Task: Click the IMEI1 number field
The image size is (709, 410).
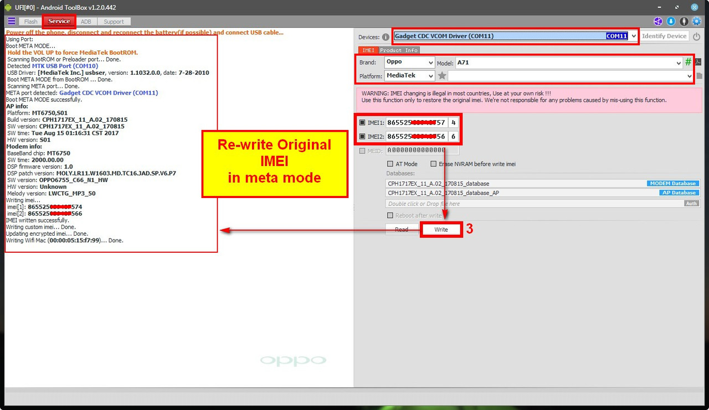Action: tap(417, 123)
